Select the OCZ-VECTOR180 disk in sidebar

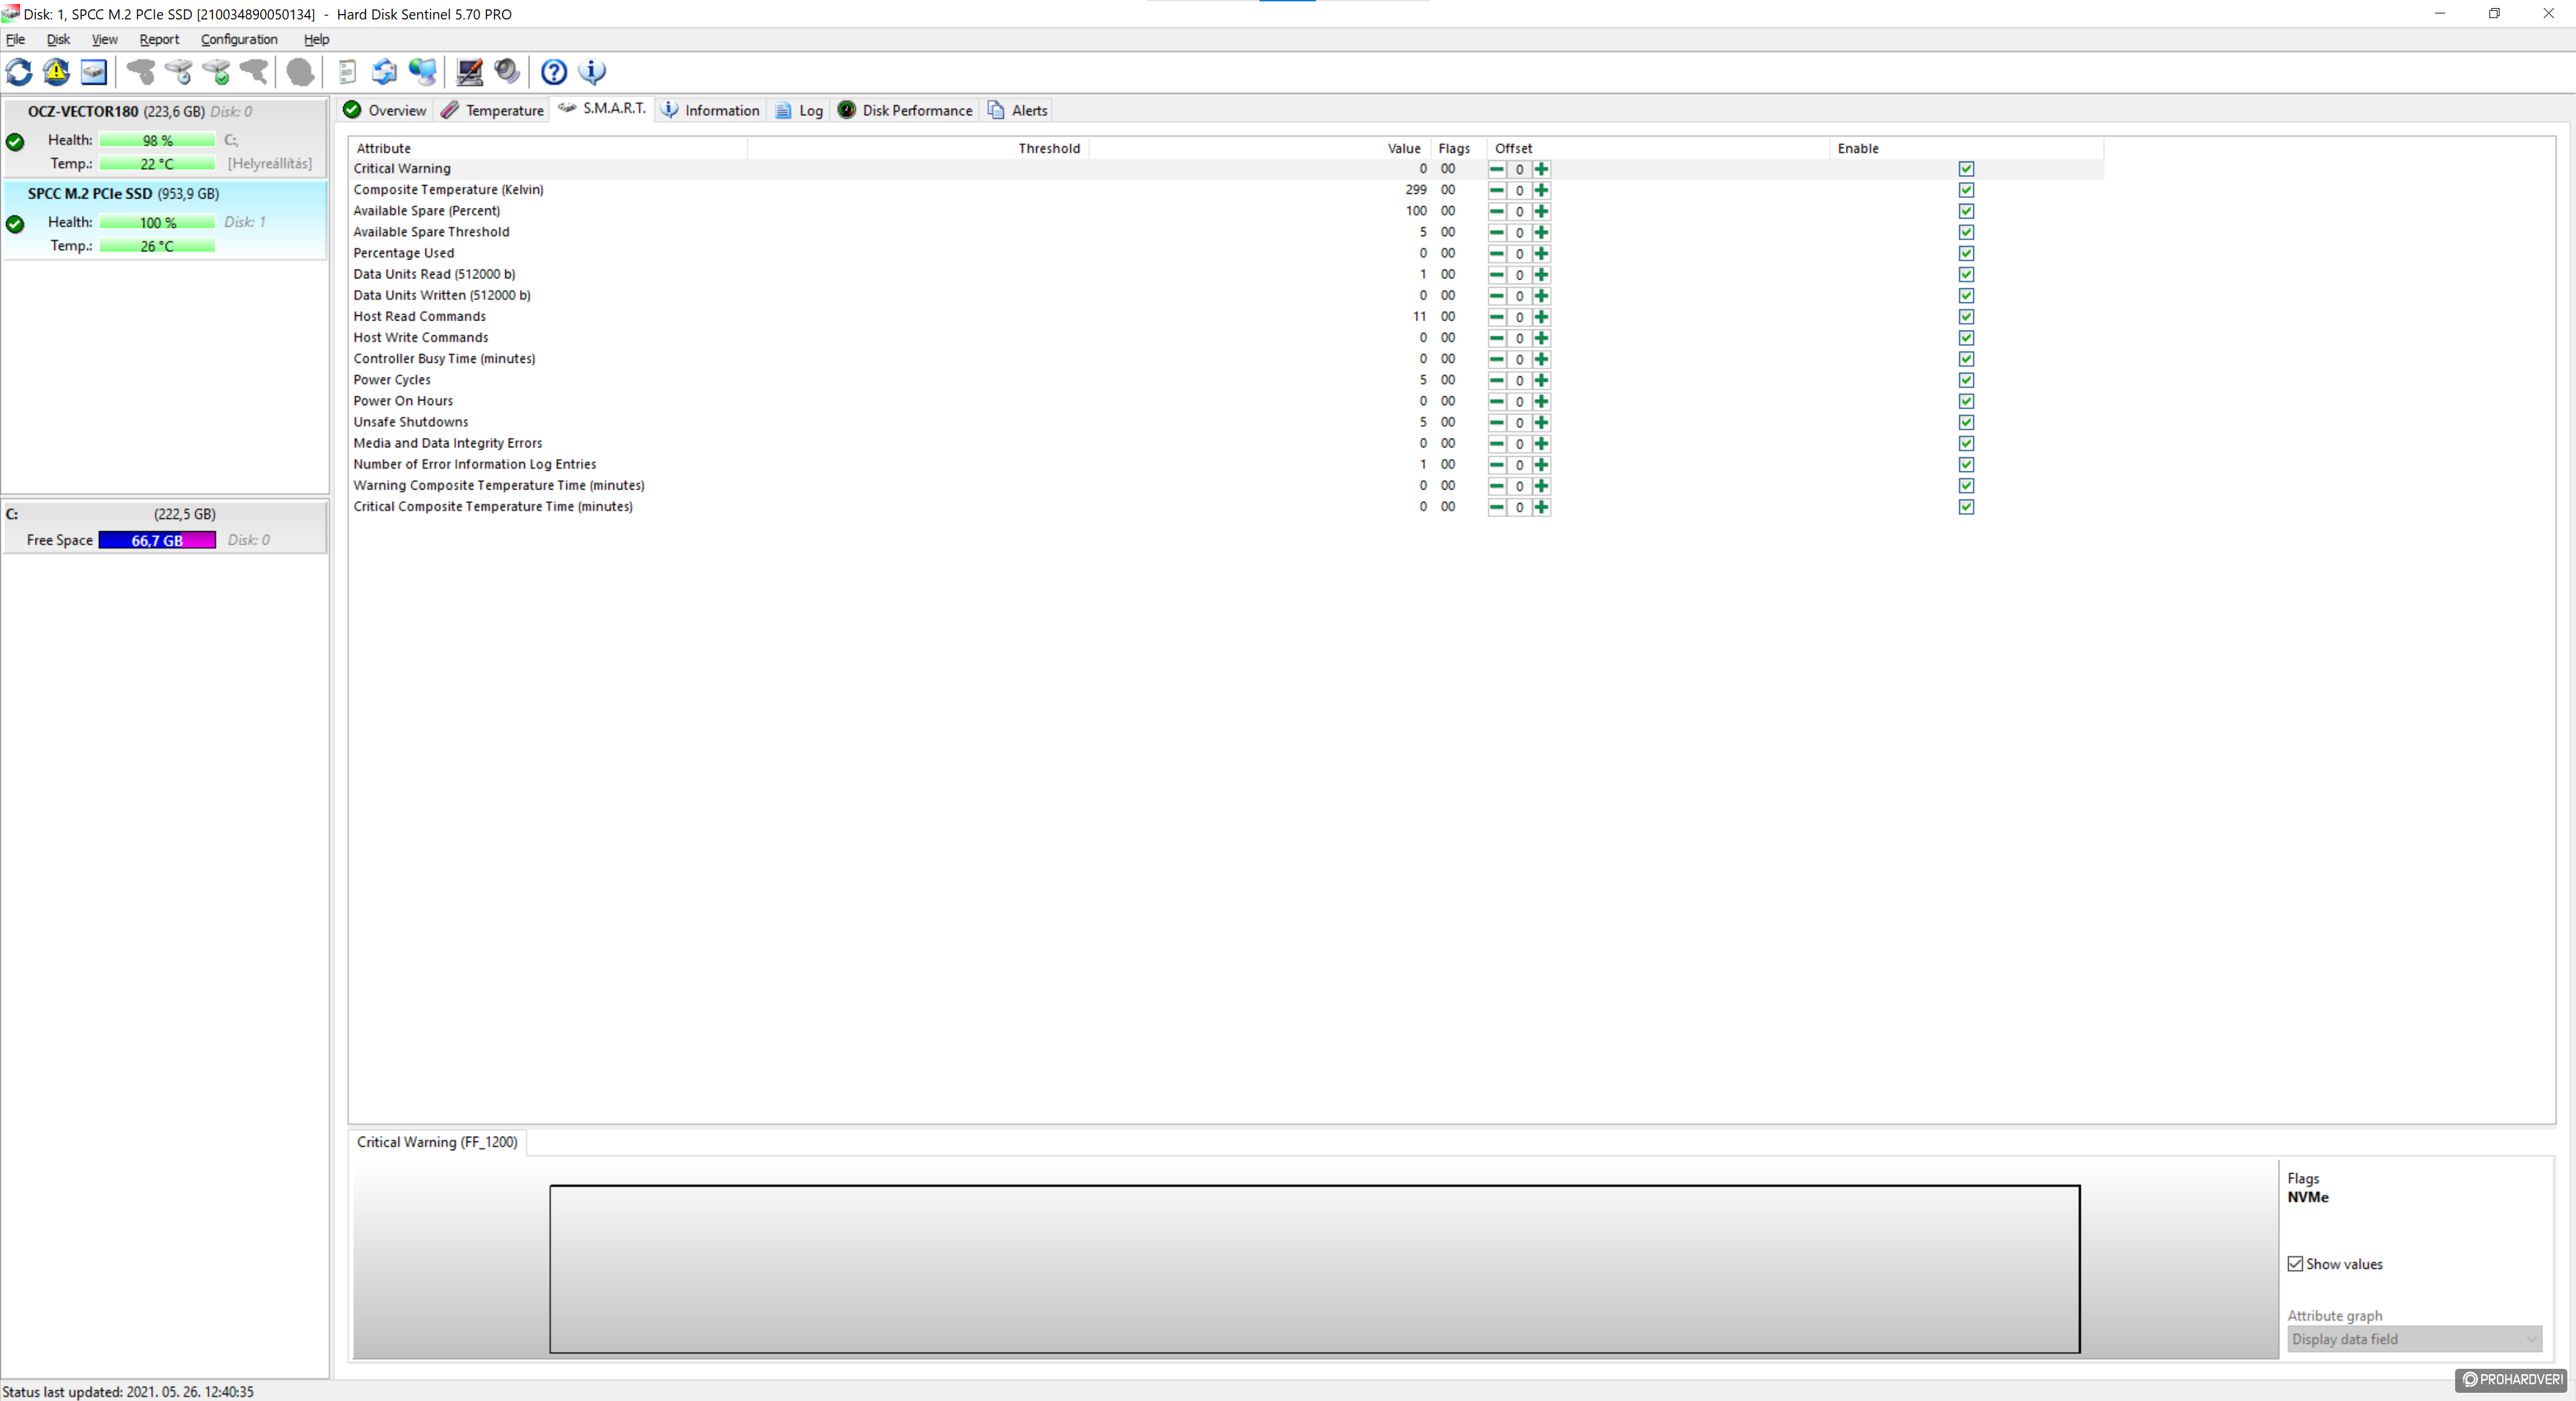165,138
